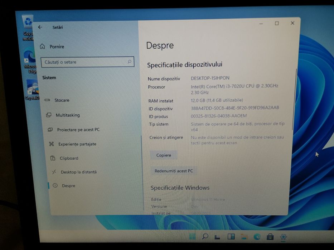Open Task View on taskbar
Screen dimensions: 334x250
click(x=217, y=237)
